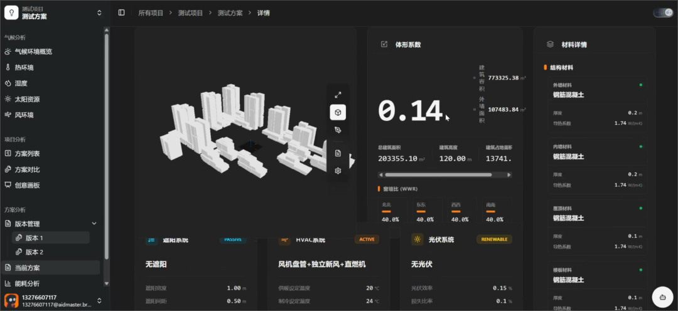Image resolution: width=678 pixels, height=311 pixels.
Task: Open the chatbot assistant floating button
Action: click(662, 297)
